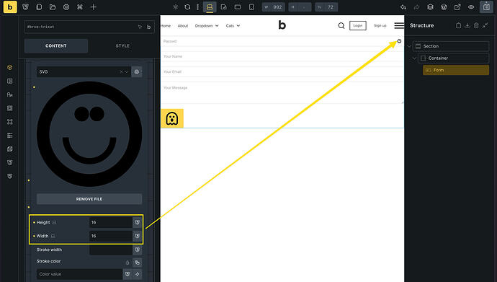The height and width of the screenshot is (282, 497).
Task: Select the Form item in Structure
Action: pos(456,70)
